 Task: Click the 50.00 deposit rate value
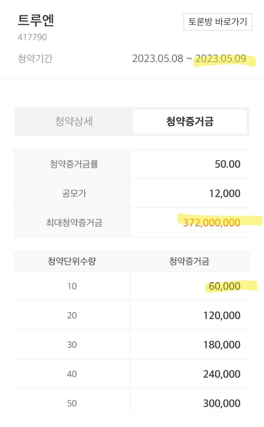coord(227,164)
